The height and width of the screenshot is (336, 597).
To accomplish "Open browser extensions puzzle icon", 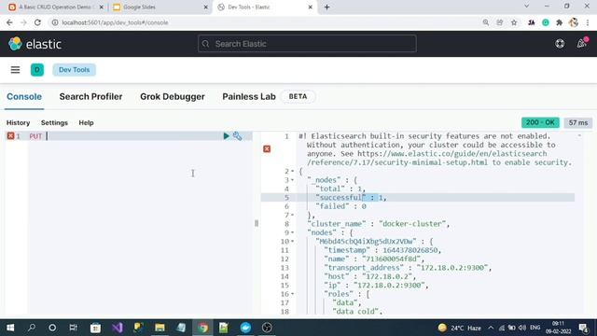I will [x=560, y=22].
